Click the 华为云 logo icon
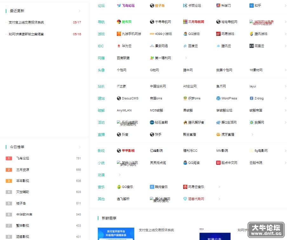This screenshot has height=240, width=287. (119, 46)
